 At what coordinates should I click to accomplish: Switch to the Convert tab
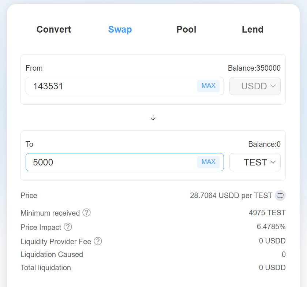click(54, 30)
